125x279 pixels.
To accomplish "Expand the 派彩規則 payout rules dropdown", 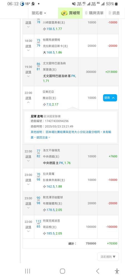I will click(108, 257).
